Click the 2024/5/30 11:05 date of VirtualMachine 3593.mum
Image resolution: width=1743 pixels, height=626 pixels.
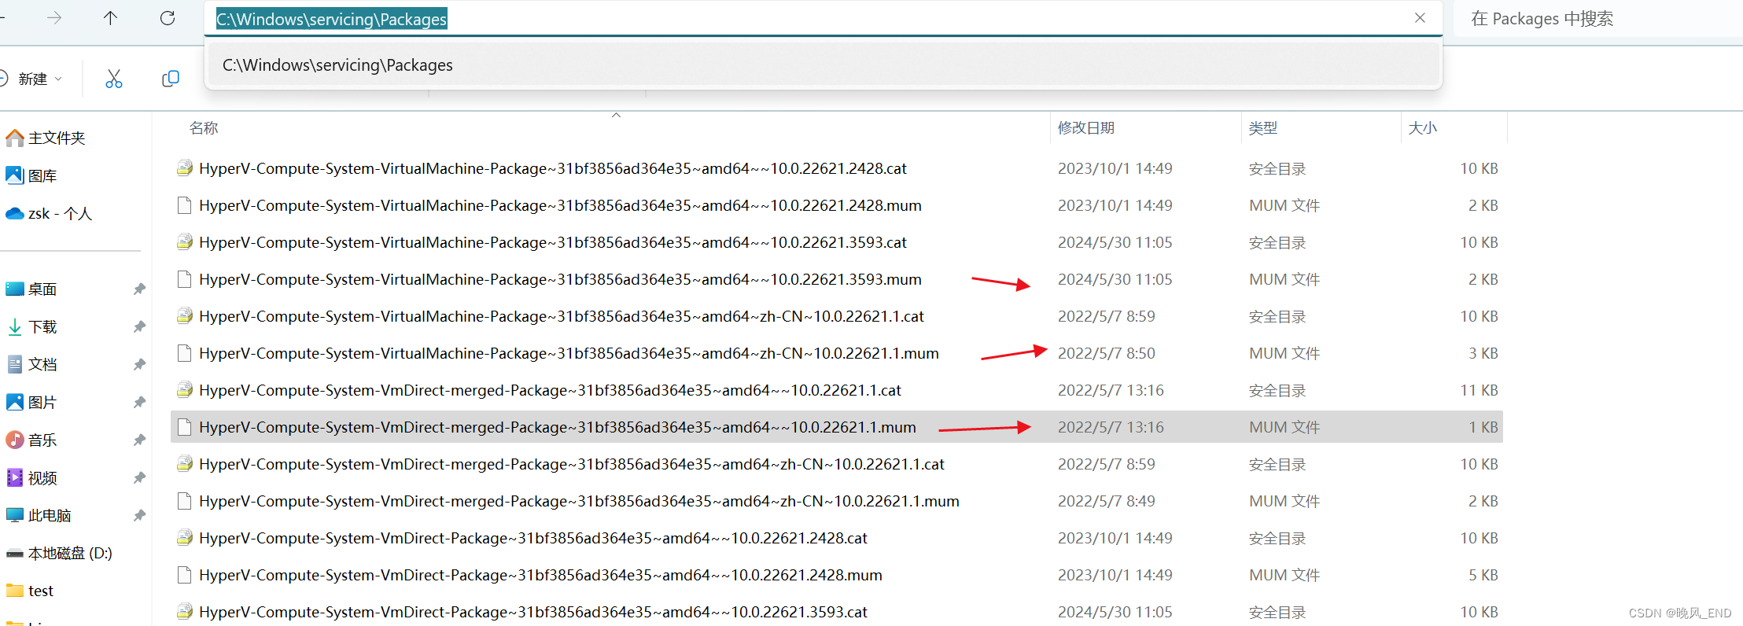(x=1115, y=279)
